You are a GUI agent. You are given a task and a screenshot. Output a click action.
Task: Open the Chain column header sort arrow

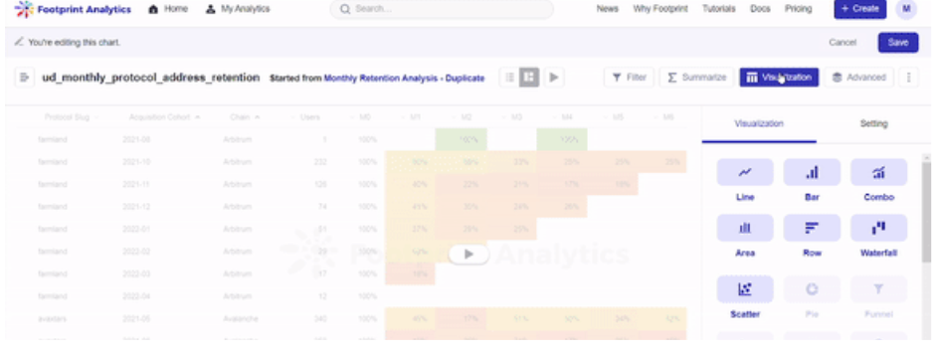click(x=257, y=117)
